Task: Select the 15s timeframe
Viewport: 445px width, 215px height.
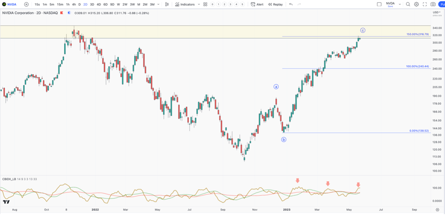Action: pyautogui.click(x=37, y=5)
